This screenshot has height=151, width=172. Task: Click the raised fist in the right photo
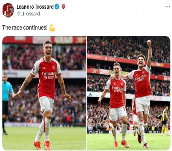pos(149,43)
